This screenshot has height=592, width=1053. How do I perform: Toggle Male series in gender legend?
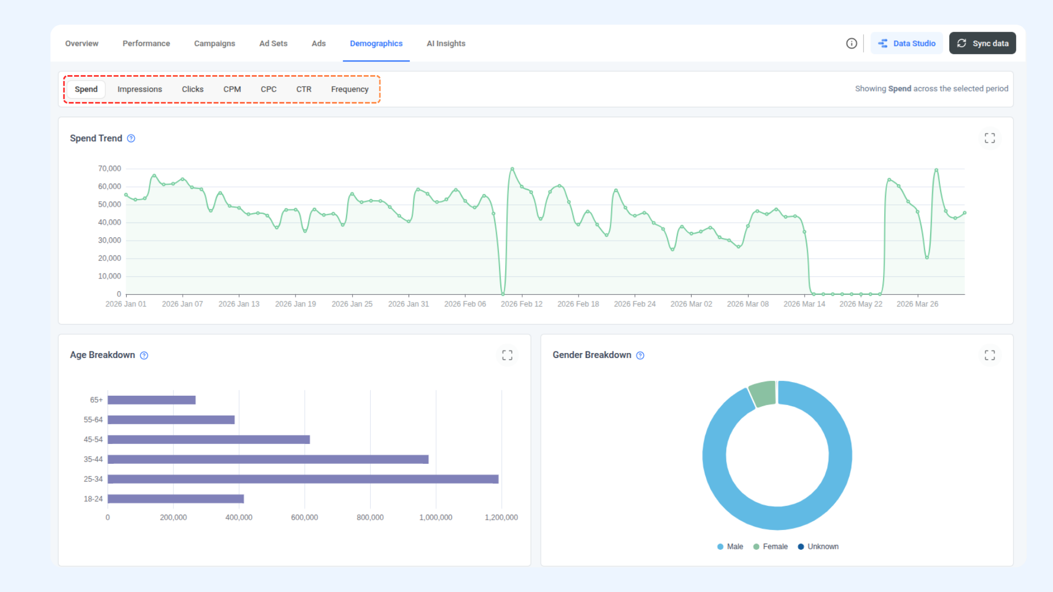pos(730,547)
